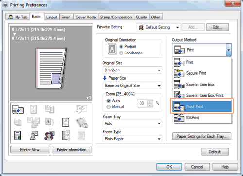243x176 pixels.
Task: Open Paper Settings for Each Tray...
Action: (202, 136)
